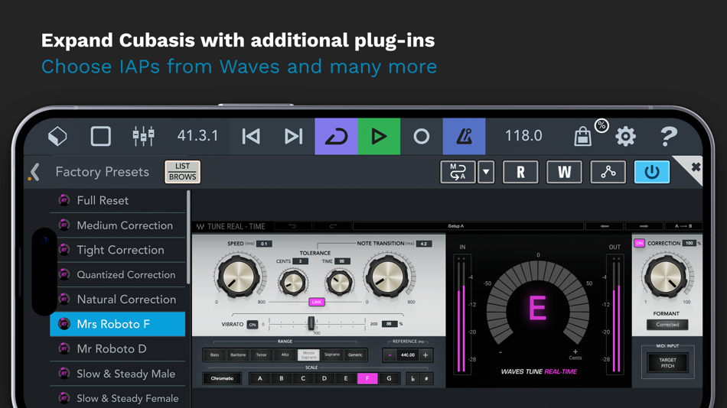The height and width of the screenshot is (408, 727).
Task: Select the Generic range
Action: pyautogui.click(x=355, y=355)
